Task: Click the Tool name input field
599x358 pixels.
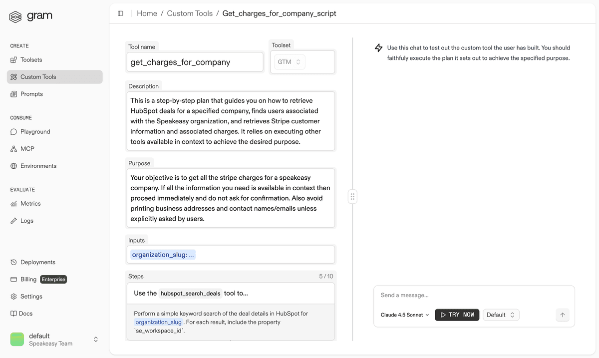Action: [x=195, y=62]
